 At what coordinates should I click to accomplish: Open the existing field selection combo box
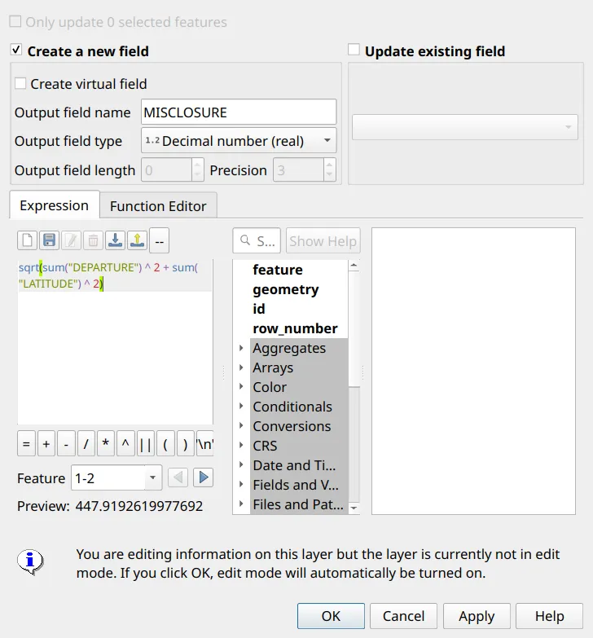point(465,127)
